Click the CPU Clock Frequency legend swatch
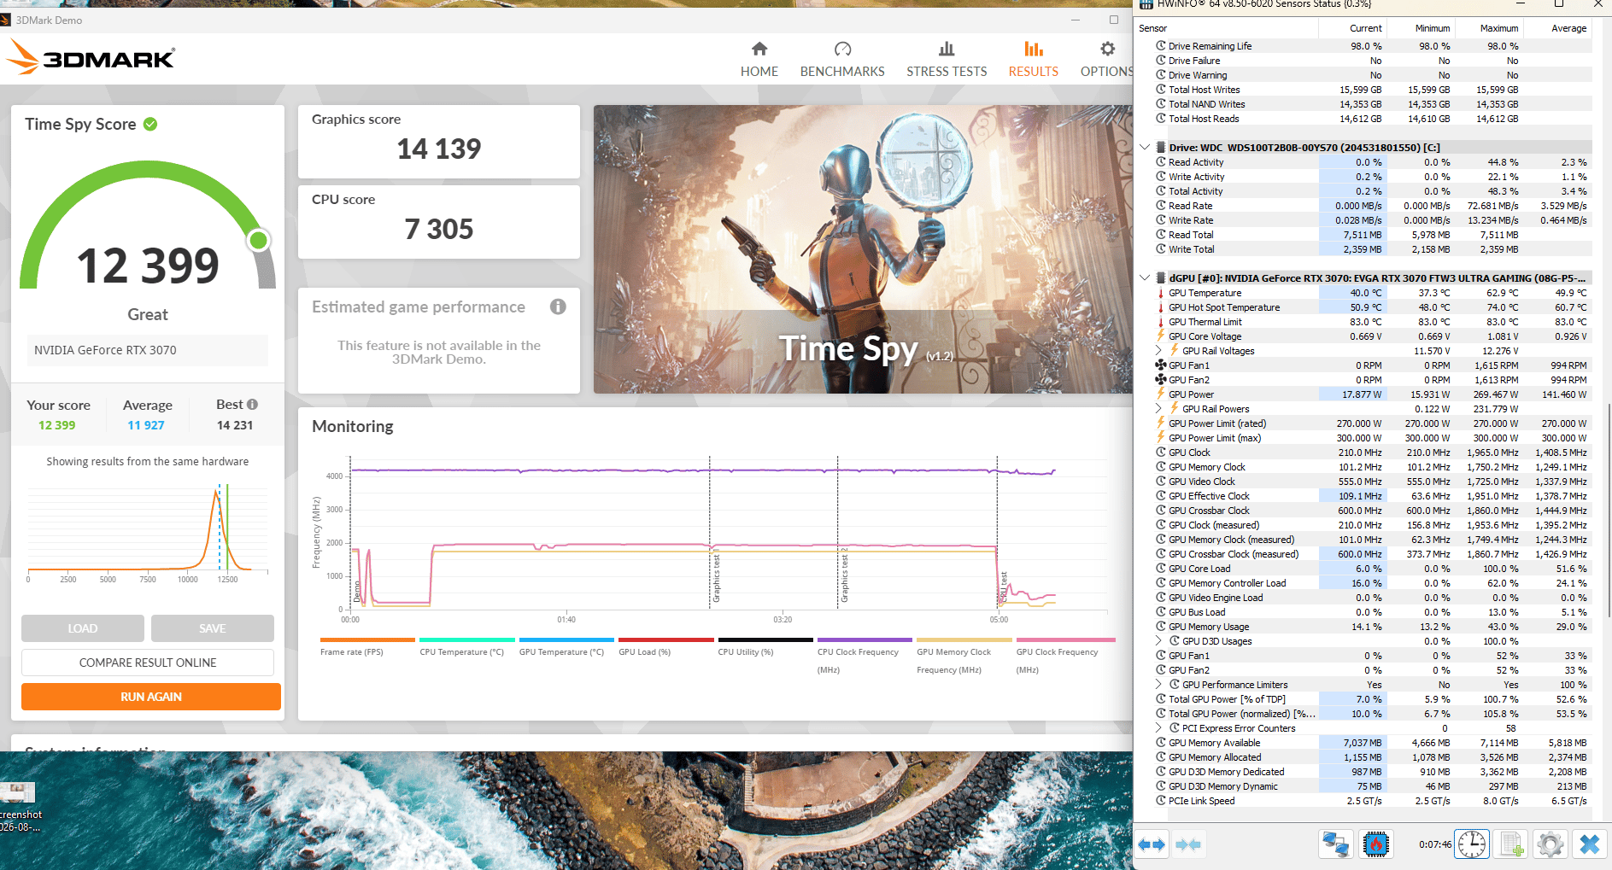This screenshot has height=870, width=1612. [865, 639]
